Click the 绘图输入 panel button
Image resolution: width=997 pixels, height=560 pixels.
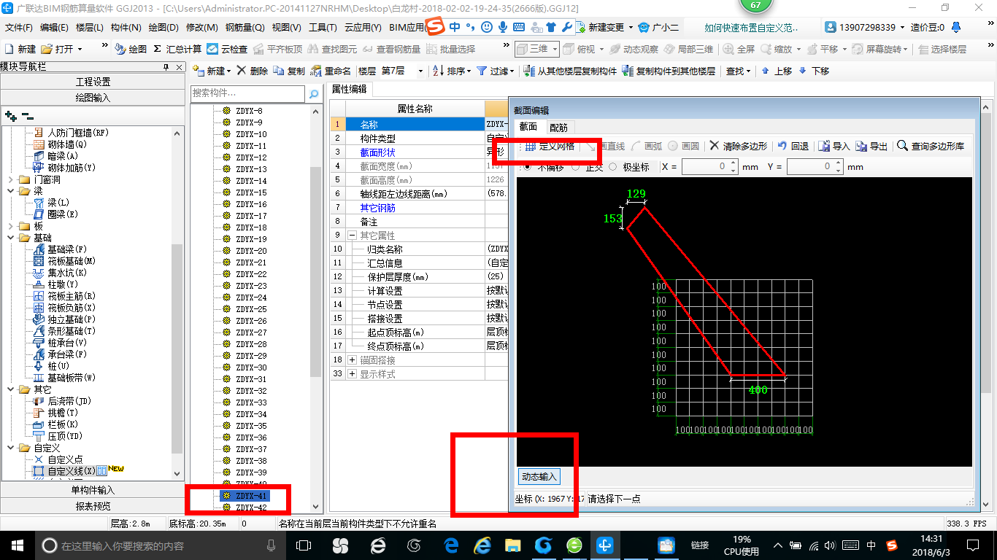[93, 98]
